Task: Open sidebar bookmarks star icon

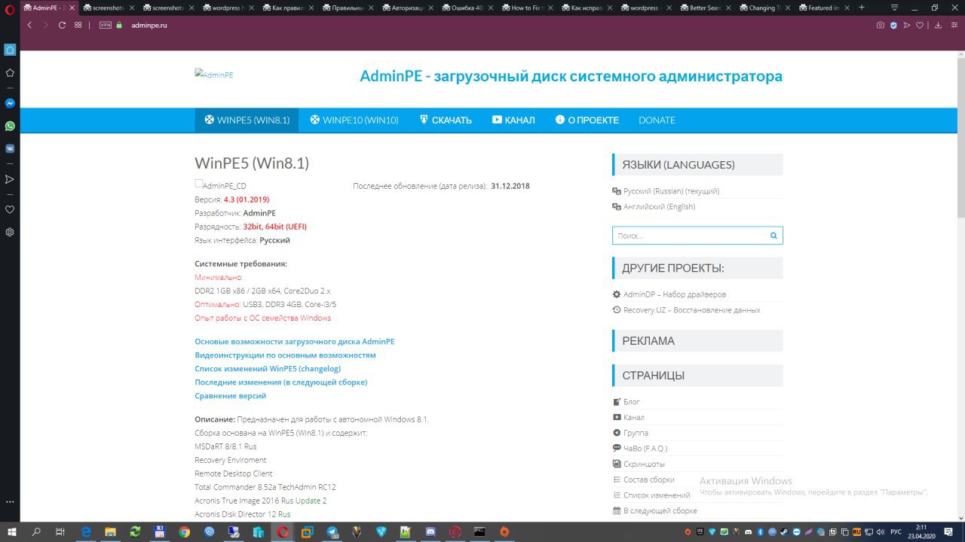Action: point(10,73)
